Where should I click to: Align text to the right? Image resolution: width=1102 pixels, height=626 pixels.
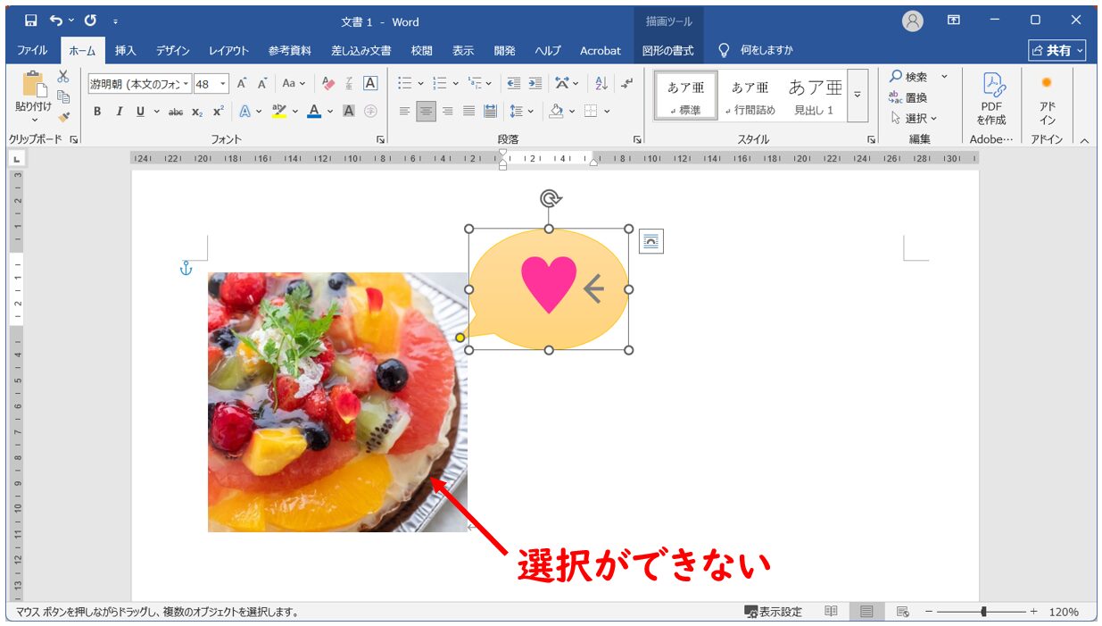[x=447, y=112]
